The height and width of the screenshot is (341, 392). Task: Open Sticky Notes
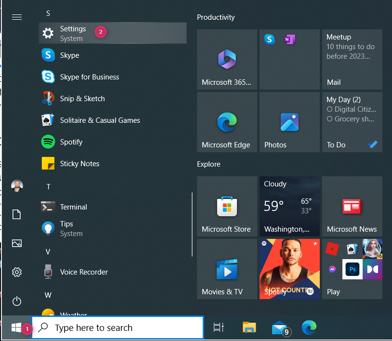[x=79, y=163]
